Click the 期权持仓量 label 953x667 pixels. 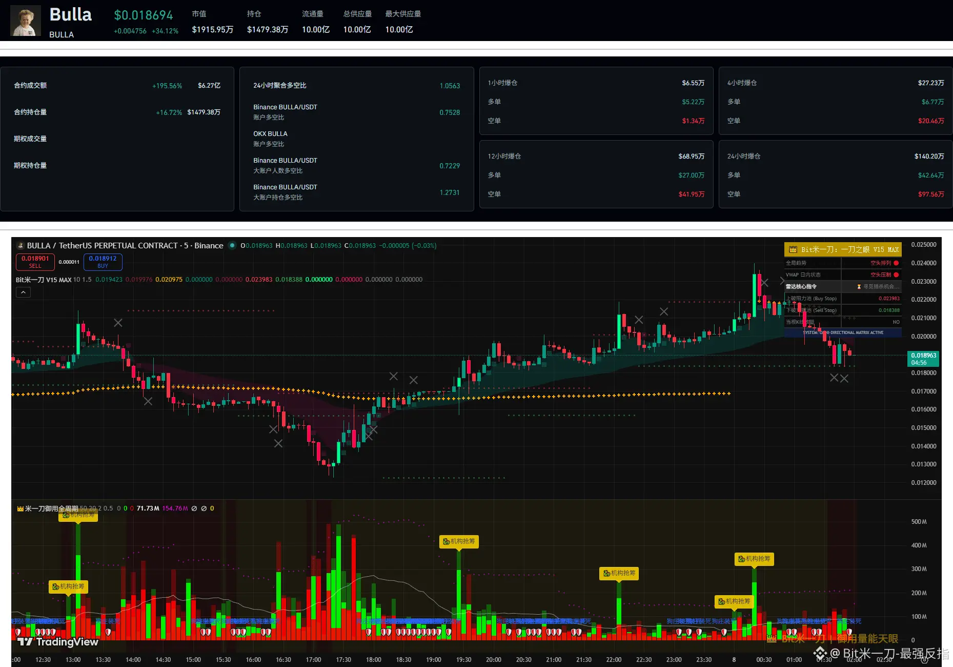[30, 165]
